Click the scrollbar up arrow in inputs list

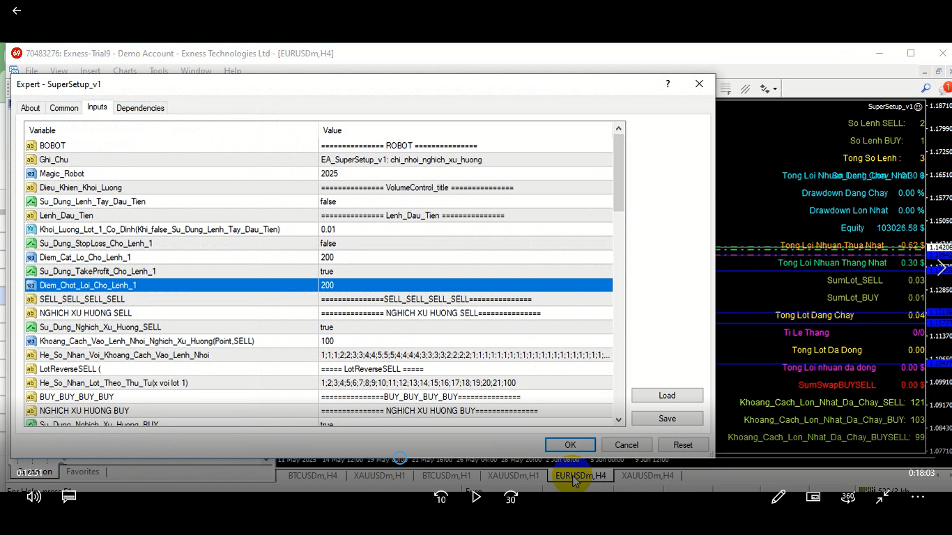click(618, 129)
